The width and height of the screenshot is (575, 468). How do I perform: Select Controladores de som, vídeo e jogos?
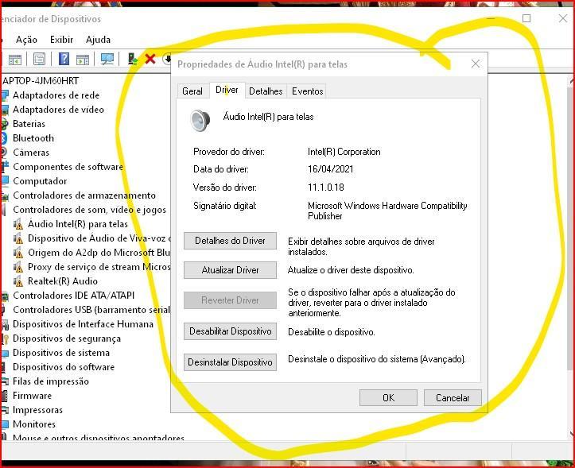[x=90, y=210]
